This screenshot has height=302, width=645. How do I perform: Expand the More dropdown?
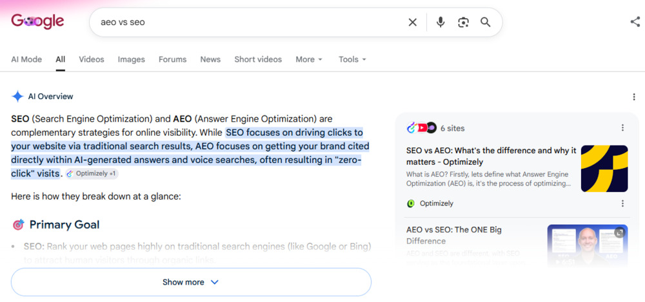[x=309, y=59]
